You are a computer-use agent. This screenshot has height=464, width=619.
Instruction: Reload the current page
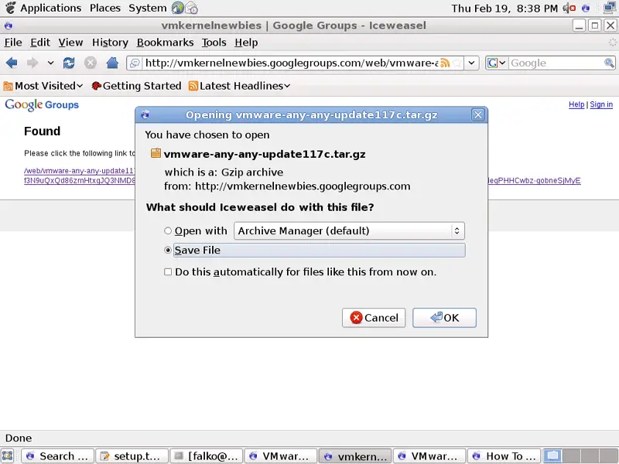69,63
